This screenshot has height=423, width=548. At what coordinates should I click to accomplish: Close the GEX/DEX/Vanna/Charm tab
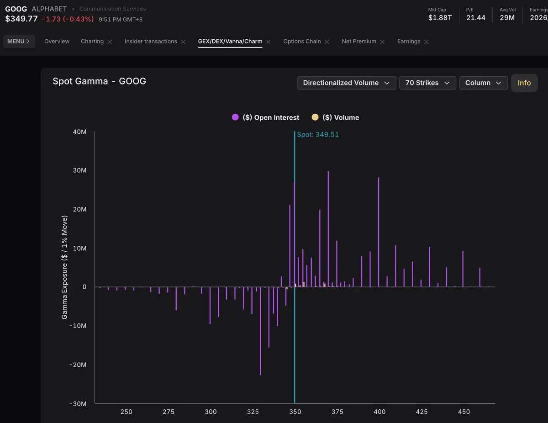(x=269, y=42)
